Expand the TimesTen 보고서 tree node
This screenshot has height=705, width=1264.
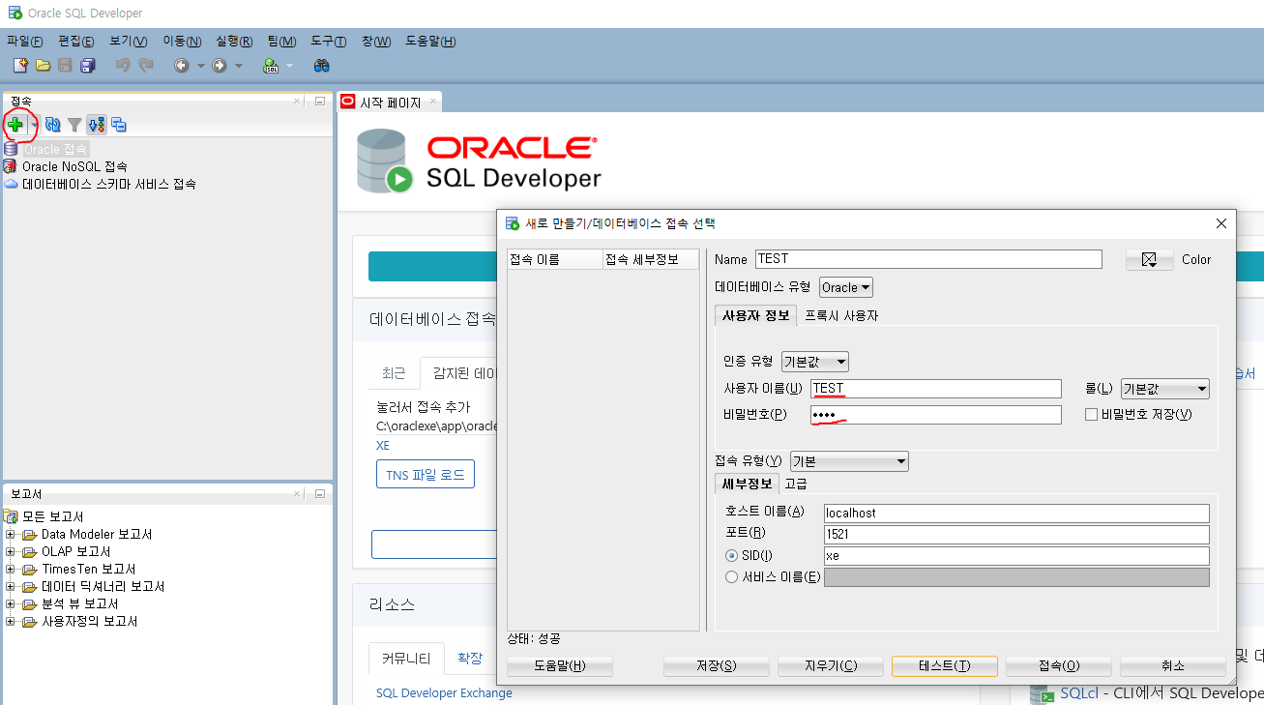click(x=11, y=570)
